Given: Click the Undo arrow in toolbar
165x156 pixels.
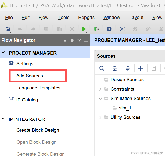Looking at the screenshot, I should (x=20, y=29).
